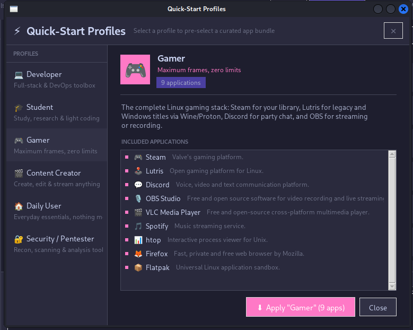Image resolution: width=413 pixels, height=330 pixels.
Task: Click the OBS Studio microphone icon
Action: [138, 198]
